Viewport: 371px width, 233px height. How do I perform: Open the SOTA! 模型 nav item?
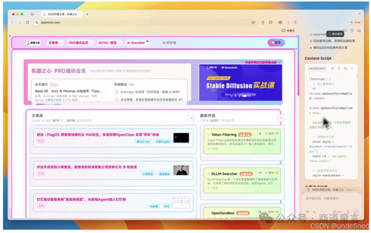(107, 43)
